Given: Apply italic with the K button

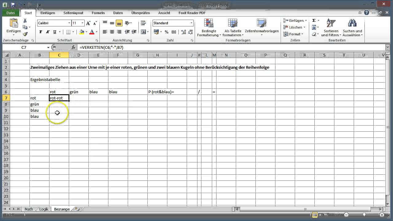Looking at the screenshot, I should point(48,32).
